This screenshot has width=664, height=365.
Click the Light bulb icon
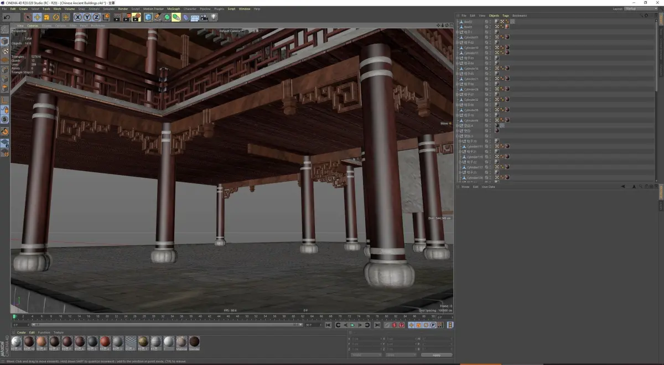214,17
